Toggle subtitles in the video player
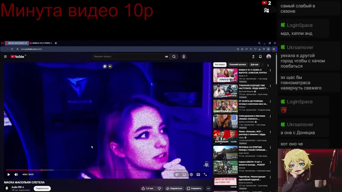This screenshot has height=192, width=342. (x=184, y=174)
